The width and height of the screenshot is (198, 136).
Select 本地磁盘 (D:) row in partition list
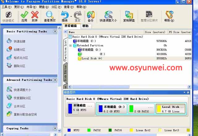(x=130, y=50)
